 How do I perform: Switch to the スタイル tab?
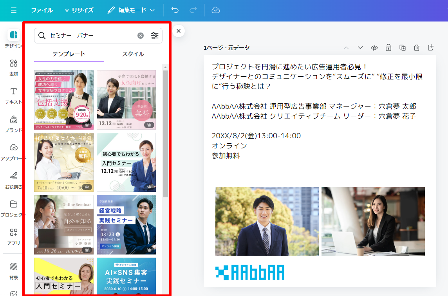click(x=133, y=54)
